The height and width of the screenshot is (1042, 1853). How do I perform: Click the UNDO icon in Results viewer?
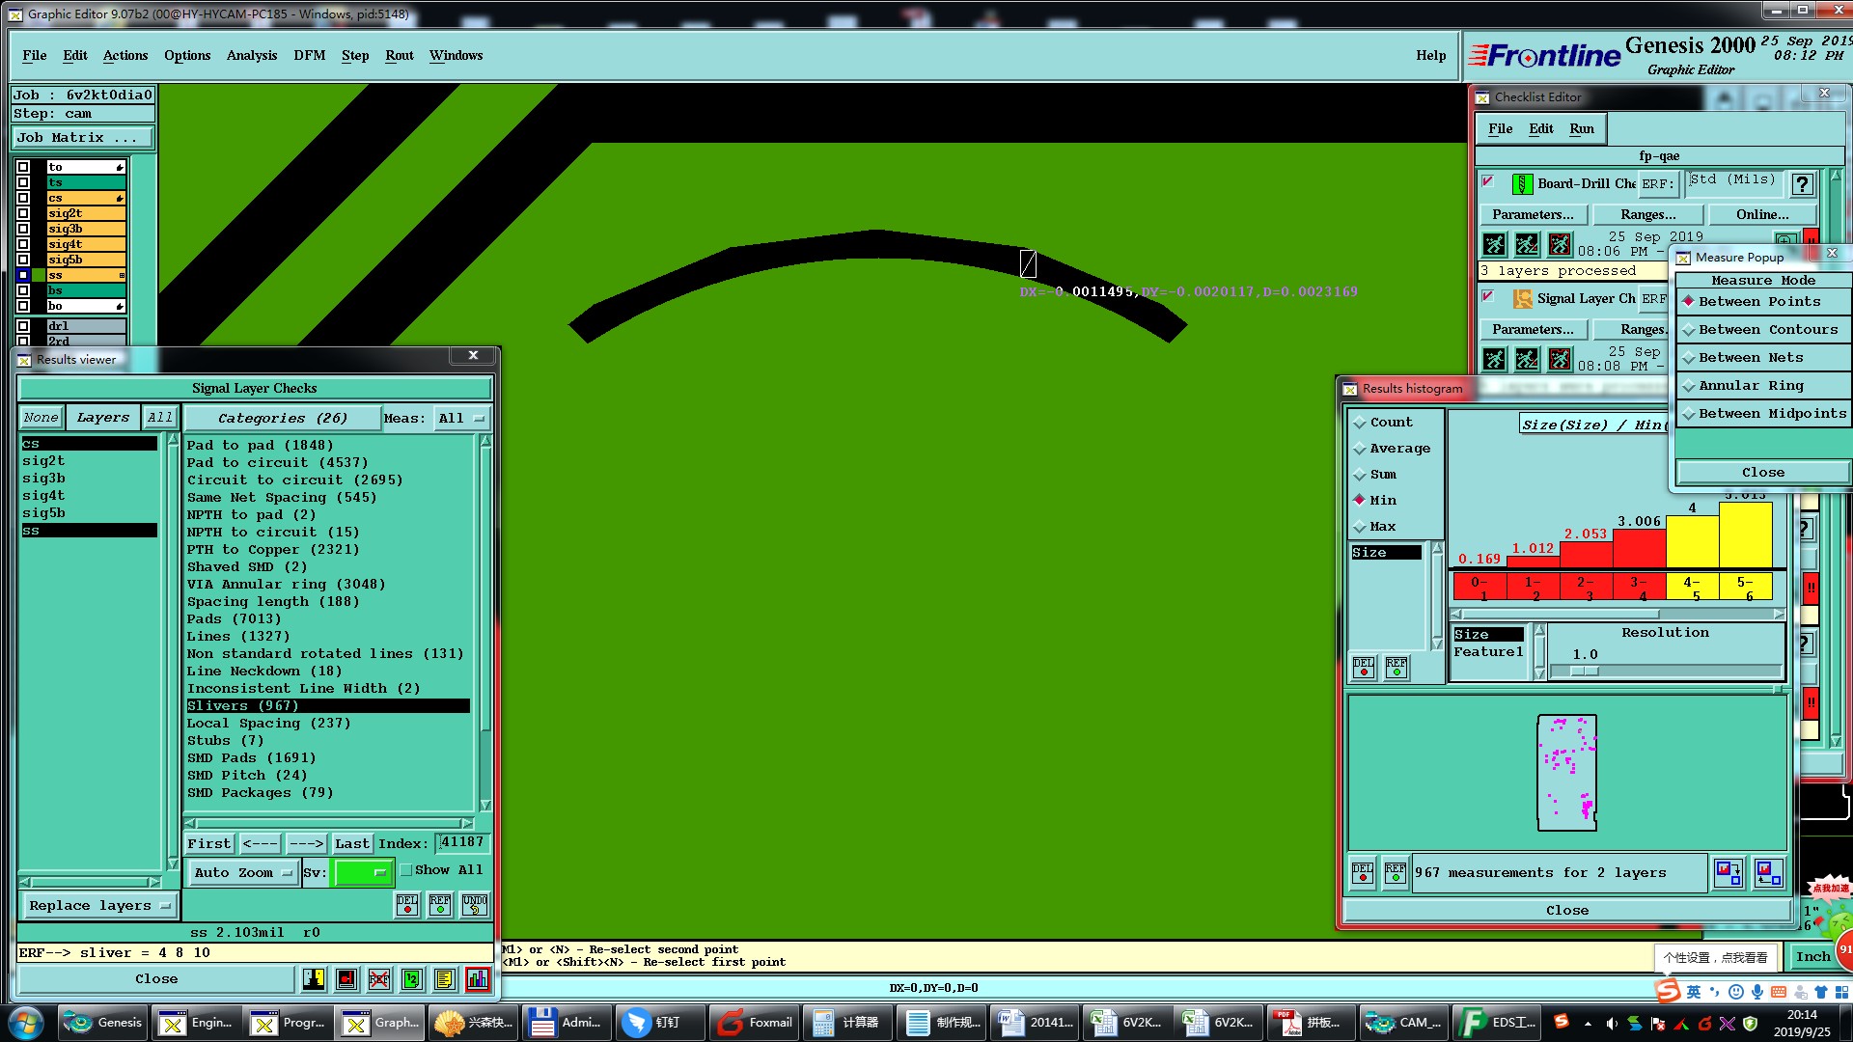click(x=474, y=904)
